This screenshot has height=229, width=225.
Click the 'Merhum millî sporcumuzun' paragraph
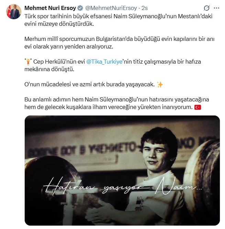click(x=119, y=43)
